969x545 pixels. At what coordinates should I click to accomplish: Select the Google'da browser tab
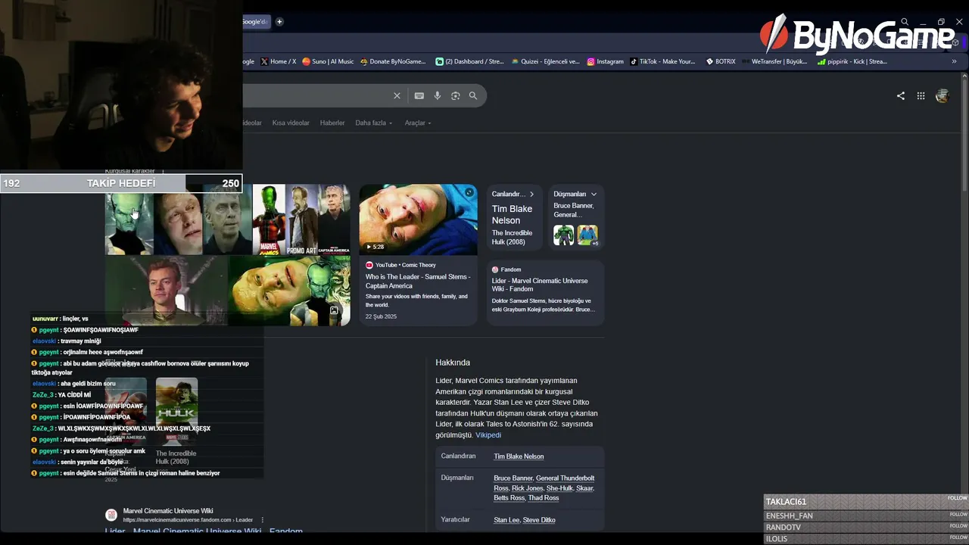255,22
